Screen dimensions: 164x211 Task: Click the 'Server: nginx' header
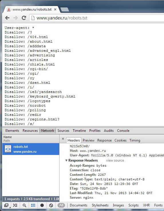[82, 198]
